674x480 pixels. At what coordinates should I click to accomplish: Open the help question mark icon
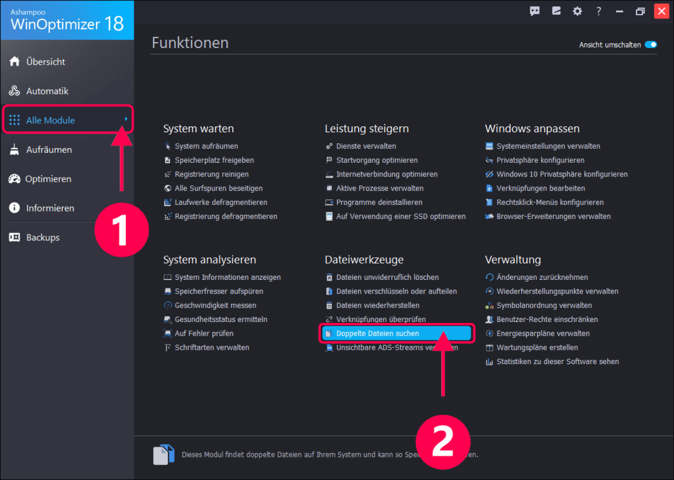599,11
